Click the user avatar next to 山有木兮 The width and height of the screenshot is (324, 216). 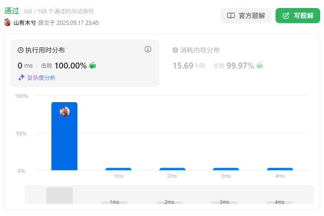[x=8, y=22]
